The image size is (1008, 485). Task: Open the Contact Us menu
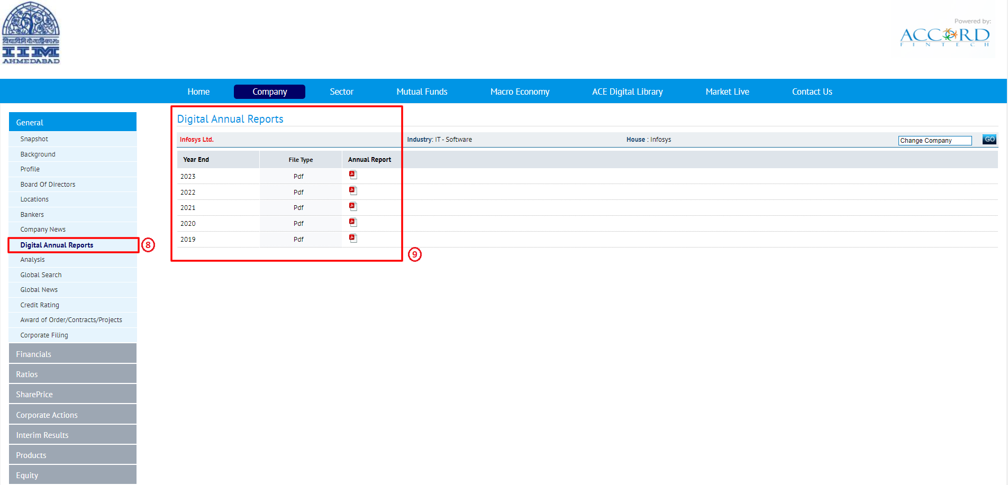(x=812, y=91)
